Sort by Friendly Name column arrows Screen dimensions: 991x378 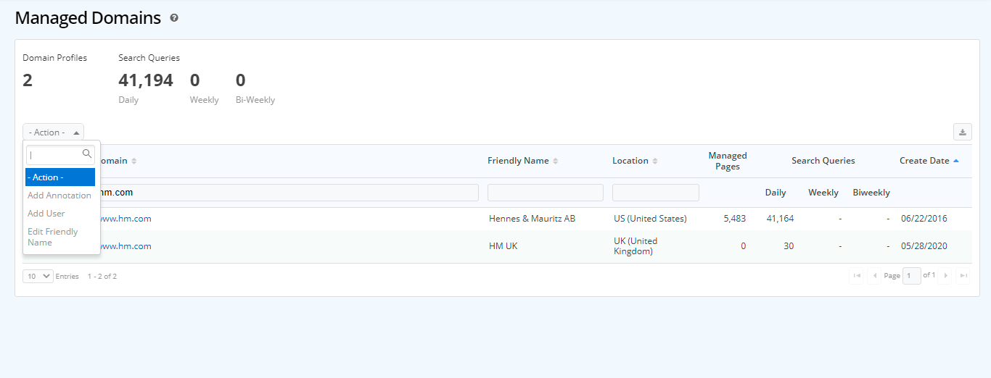[x=556, y=161]
